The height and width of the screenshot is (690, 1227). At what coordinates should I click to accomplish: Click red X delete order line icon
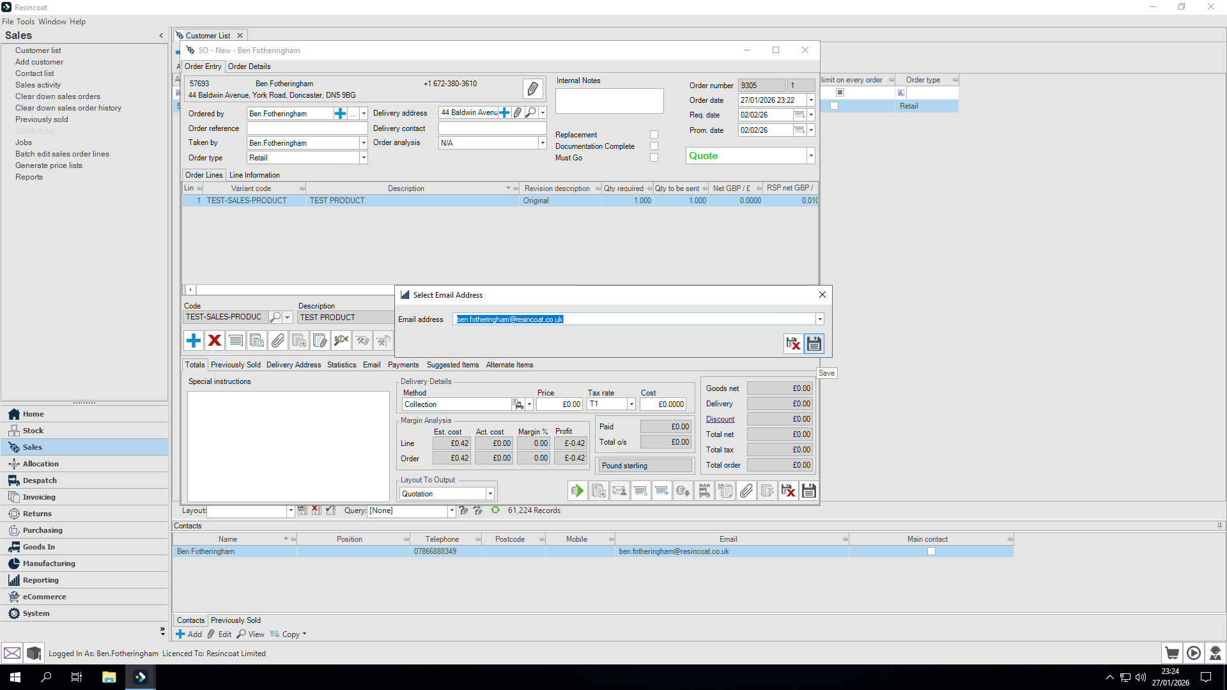click(215, 341)
